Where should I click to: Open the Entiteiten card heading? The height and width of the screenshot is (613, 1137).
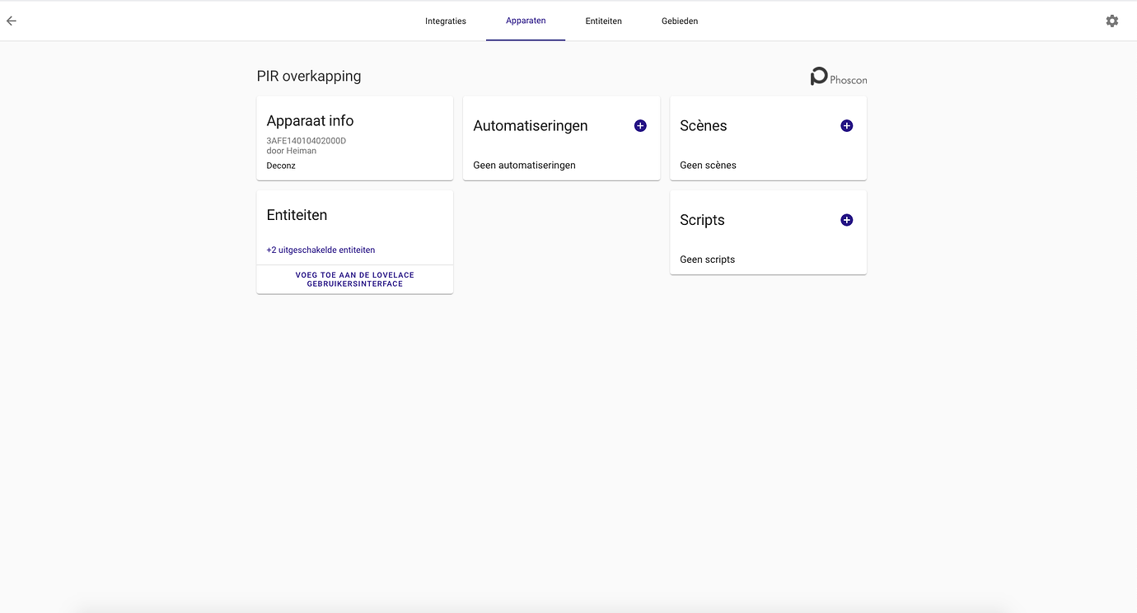pos(297,214)
